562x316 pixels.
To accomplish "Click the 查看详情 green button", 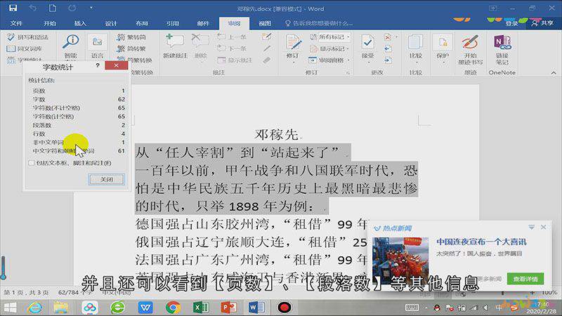I will (525, 279).
